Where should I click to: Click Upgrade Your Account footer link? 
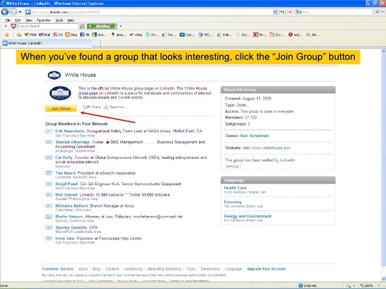[266, 269]
